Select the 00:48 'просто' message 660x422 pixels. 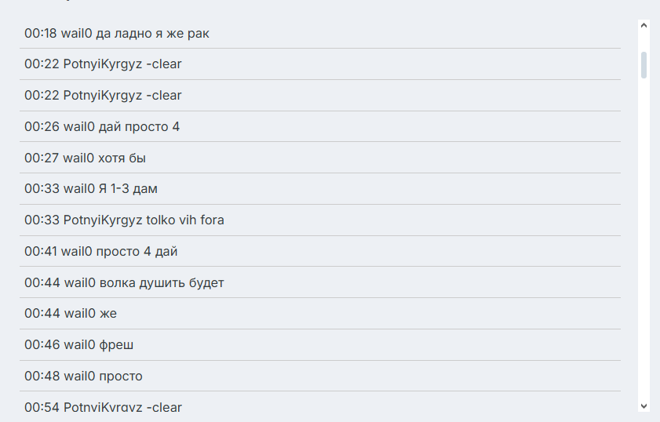coord(120,376)
